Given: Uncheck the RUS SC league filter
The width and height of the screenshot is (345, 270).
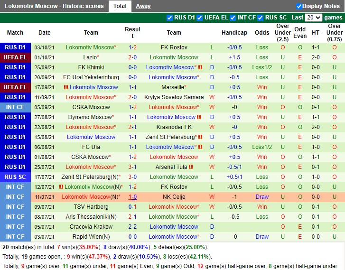Looking at the screenshot, I should tap(260, 18).
